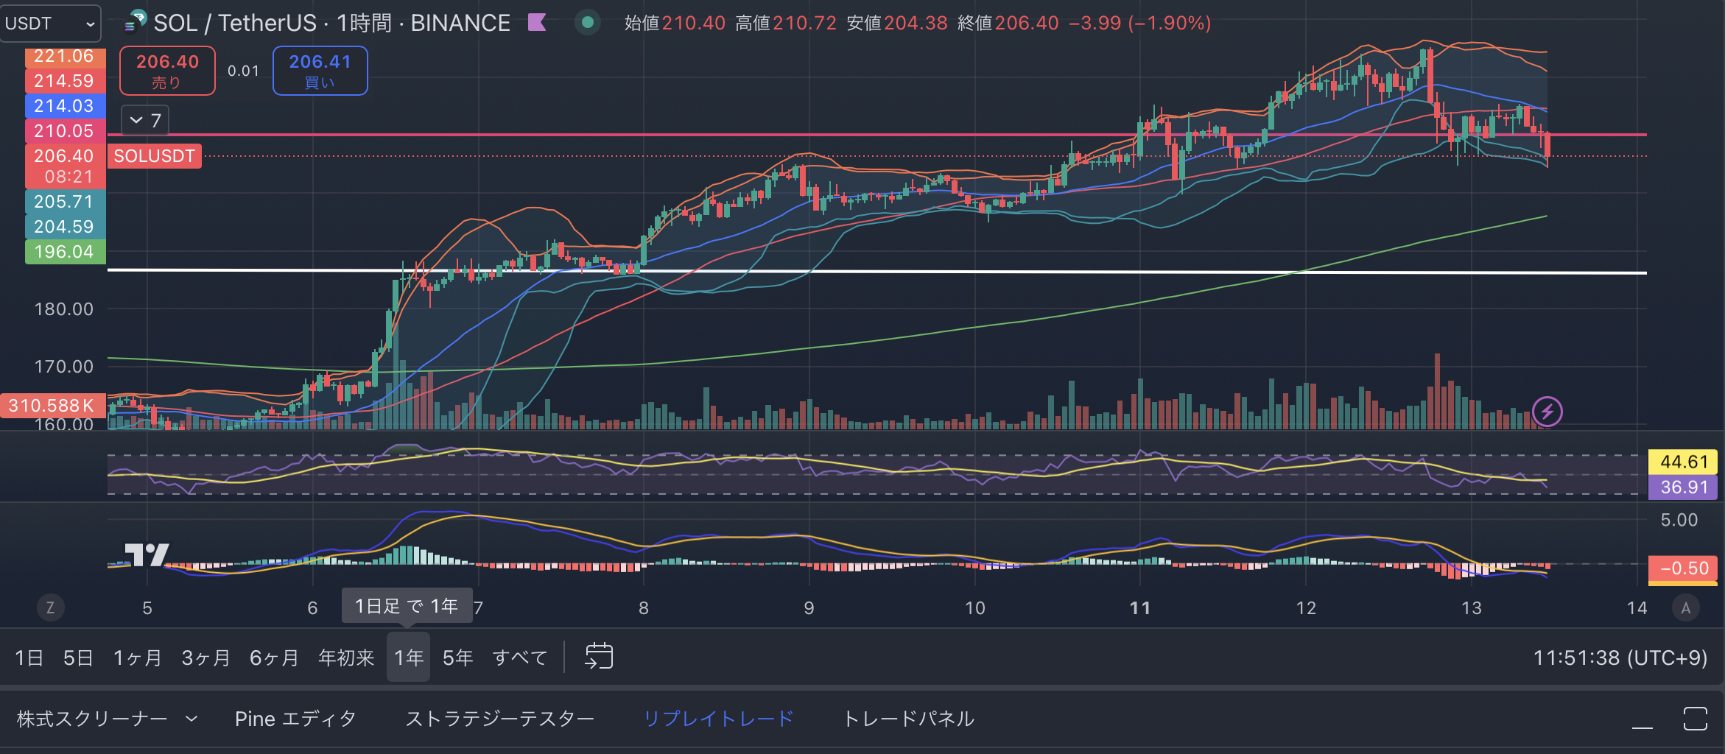Click the blue 214.03 price label

coord(65,106)
